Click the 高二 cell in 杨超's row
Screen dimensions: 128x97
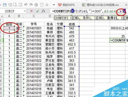pos(19,28)
